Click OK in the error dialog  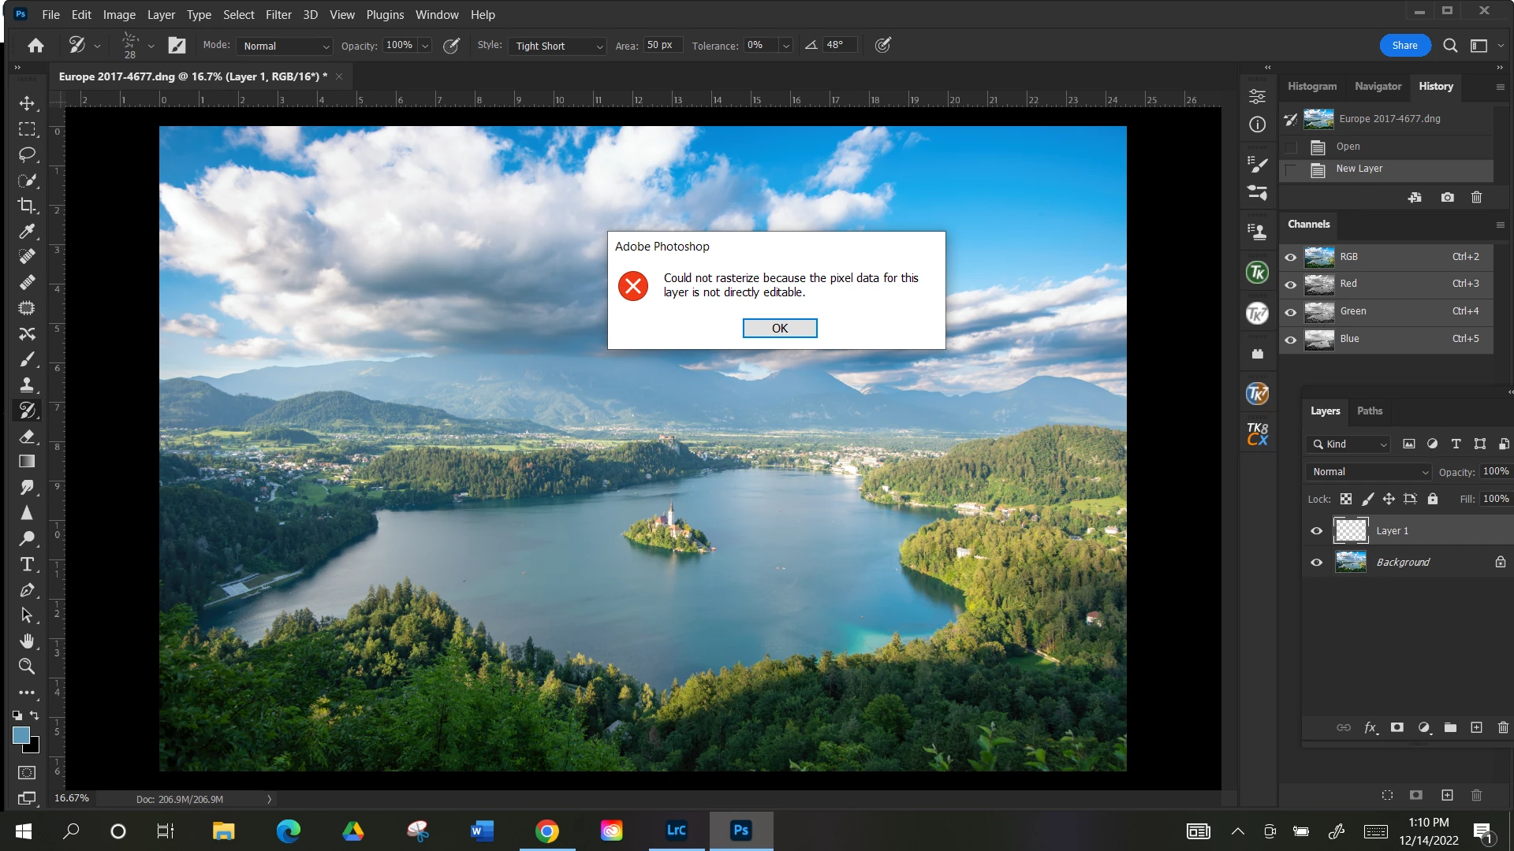[779, 328]
